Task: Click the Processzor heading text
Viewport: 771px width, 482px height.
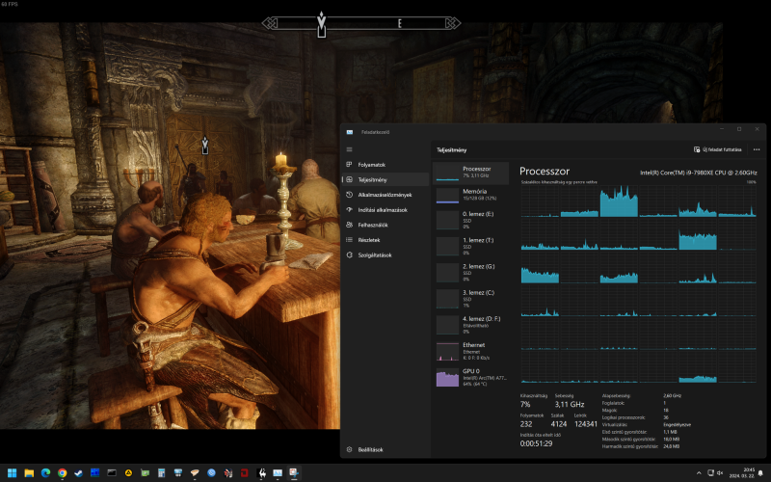Action: click(x=545, y=172)
